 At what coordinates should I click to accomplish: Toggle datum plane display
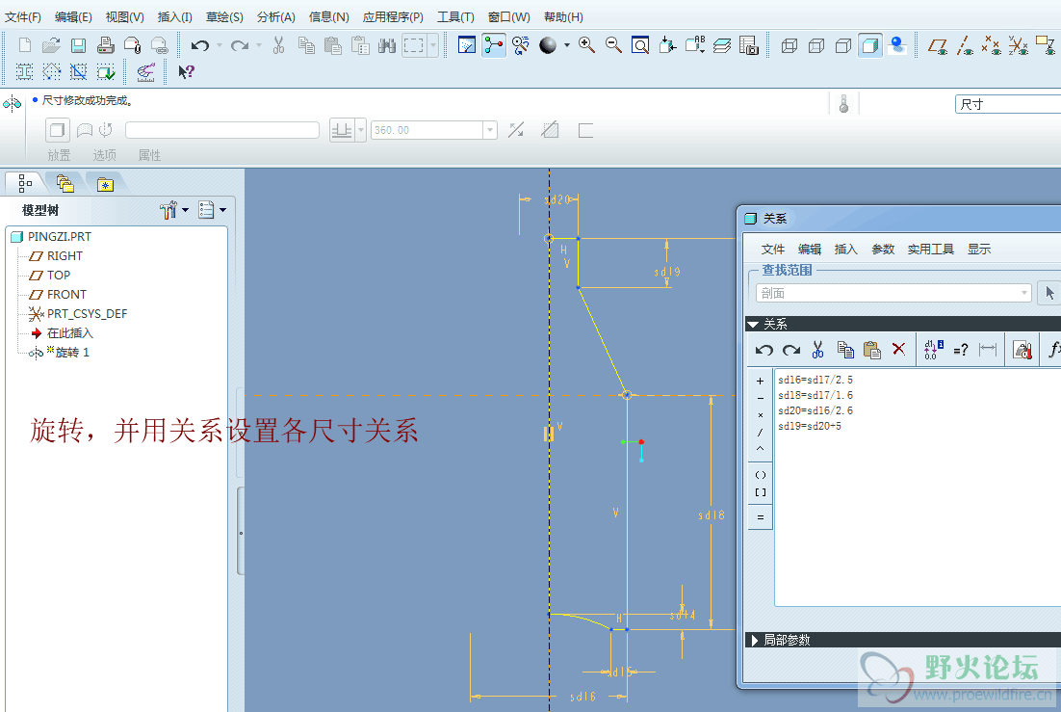coord(938,45)
